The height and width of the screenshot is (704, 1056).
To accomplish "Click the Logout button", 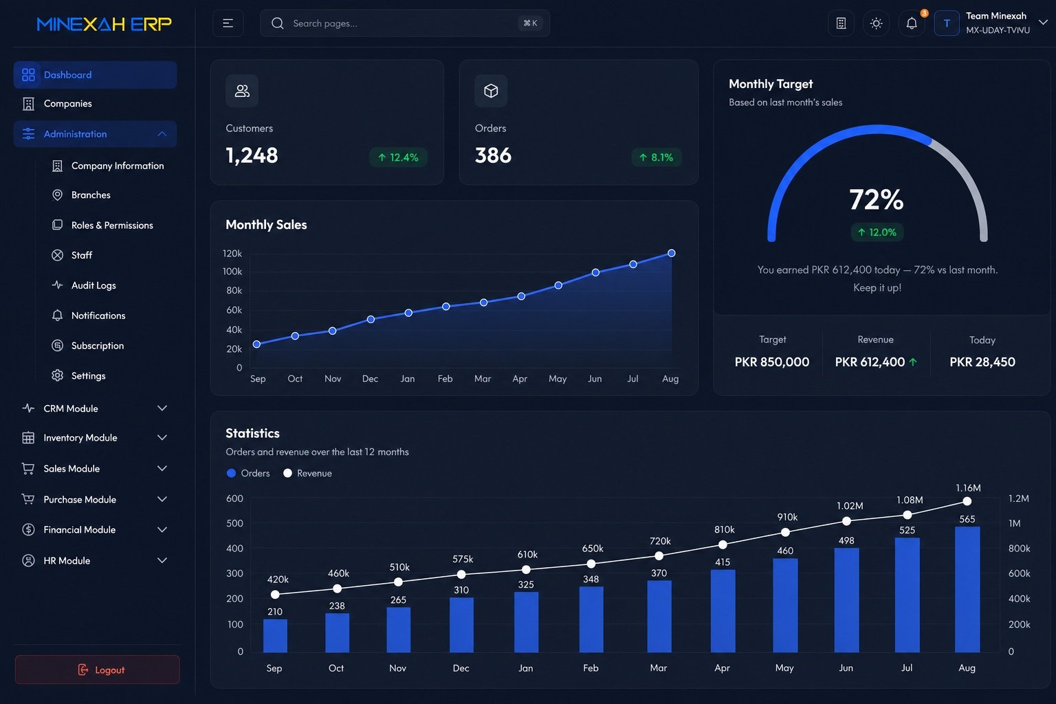I will (x=98, y=670).
